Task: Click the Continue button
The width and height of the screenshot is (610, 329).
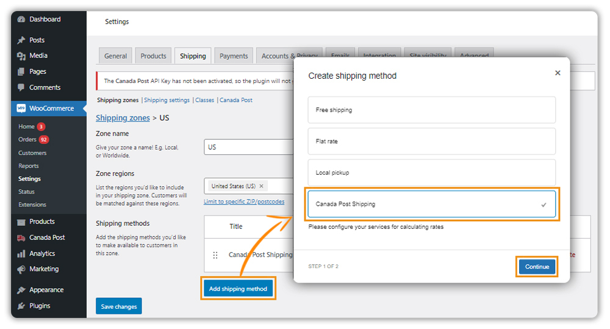Action: pyautogui.click(x=537, y=267)
